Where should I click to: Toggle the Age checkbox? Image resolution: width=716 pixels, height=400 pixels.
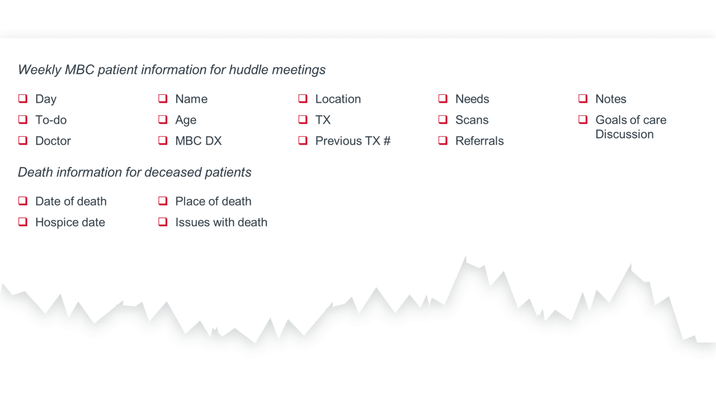163,120
